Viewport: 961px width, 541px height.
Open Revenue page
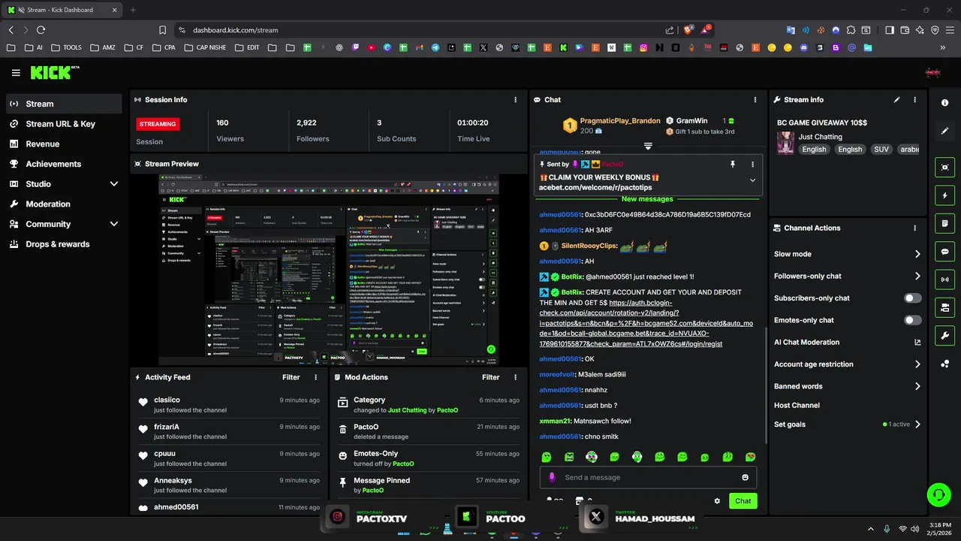pyautogui.click(x=64, y=144)
